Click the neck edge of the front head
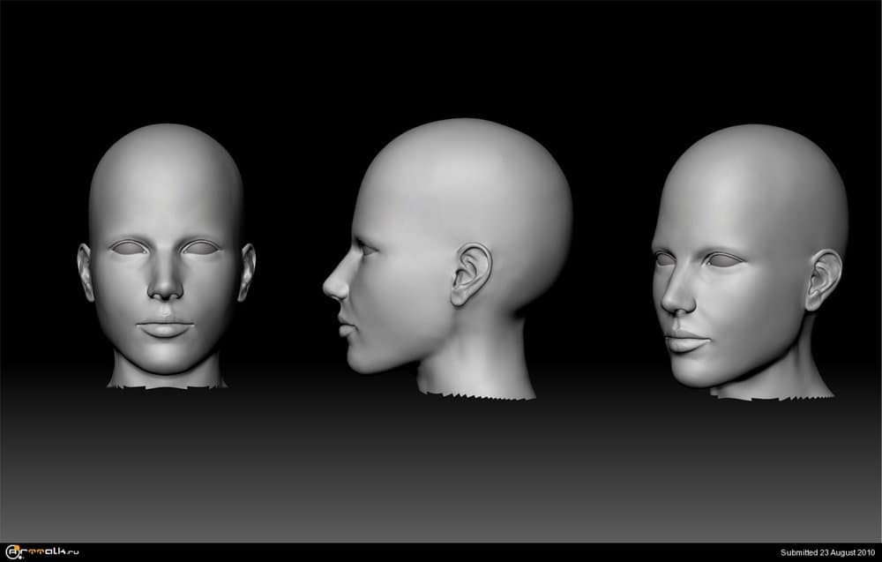The image size is (882, 562). [x=163, y=388]
